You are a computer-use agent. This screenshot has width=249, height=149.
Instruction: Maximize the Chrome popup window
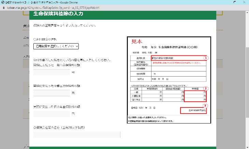pyautogui.click(x=235, y=2)
